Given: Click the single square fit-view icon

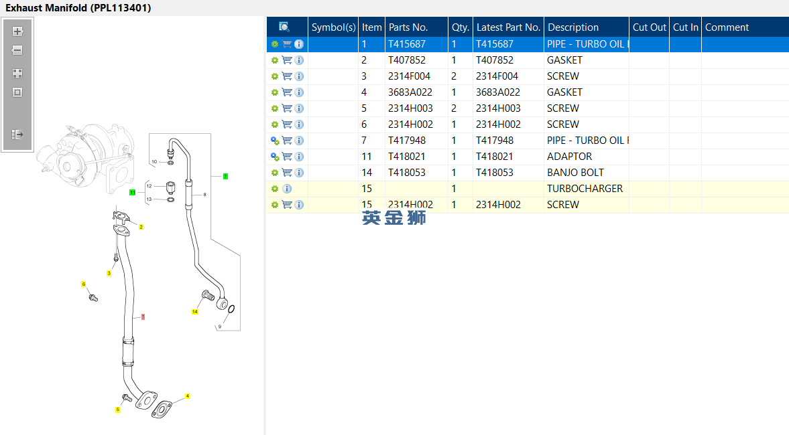Looking at the screenshot, I should [x=17, y=92].
